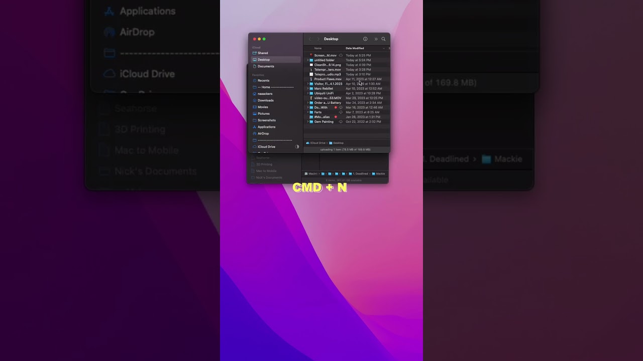Open Nick's Documents in the back window sidebar

[x=269, y=177]
